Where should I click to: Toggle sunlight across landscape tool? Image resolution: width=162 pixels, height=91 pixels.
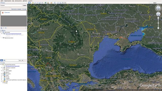tap(48, 3)
